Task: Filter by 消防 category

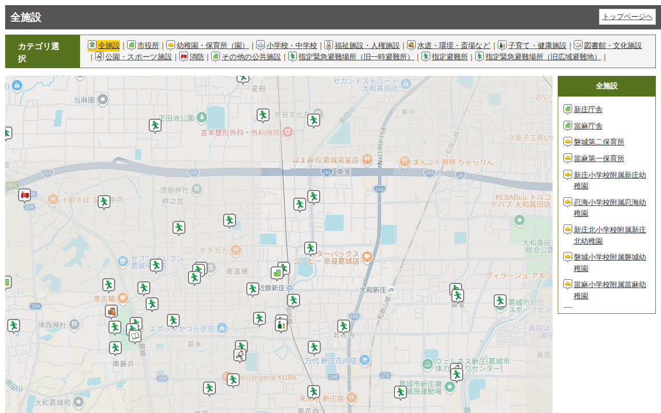Action: coord(196,57)
